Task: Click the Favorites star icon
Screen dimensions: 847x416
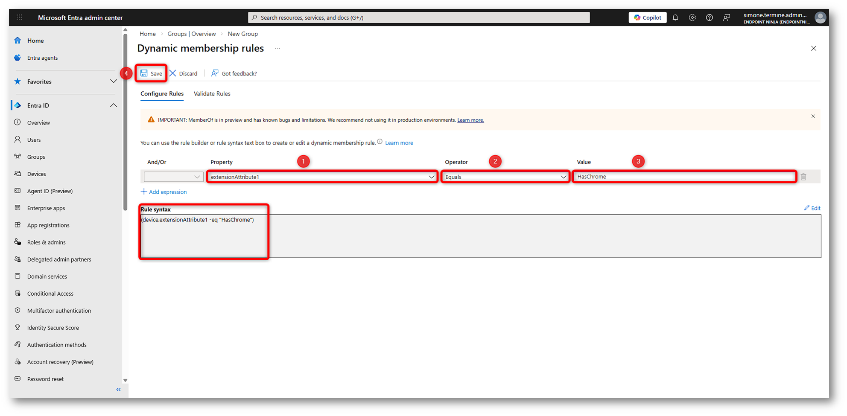Action: [18, 81]
